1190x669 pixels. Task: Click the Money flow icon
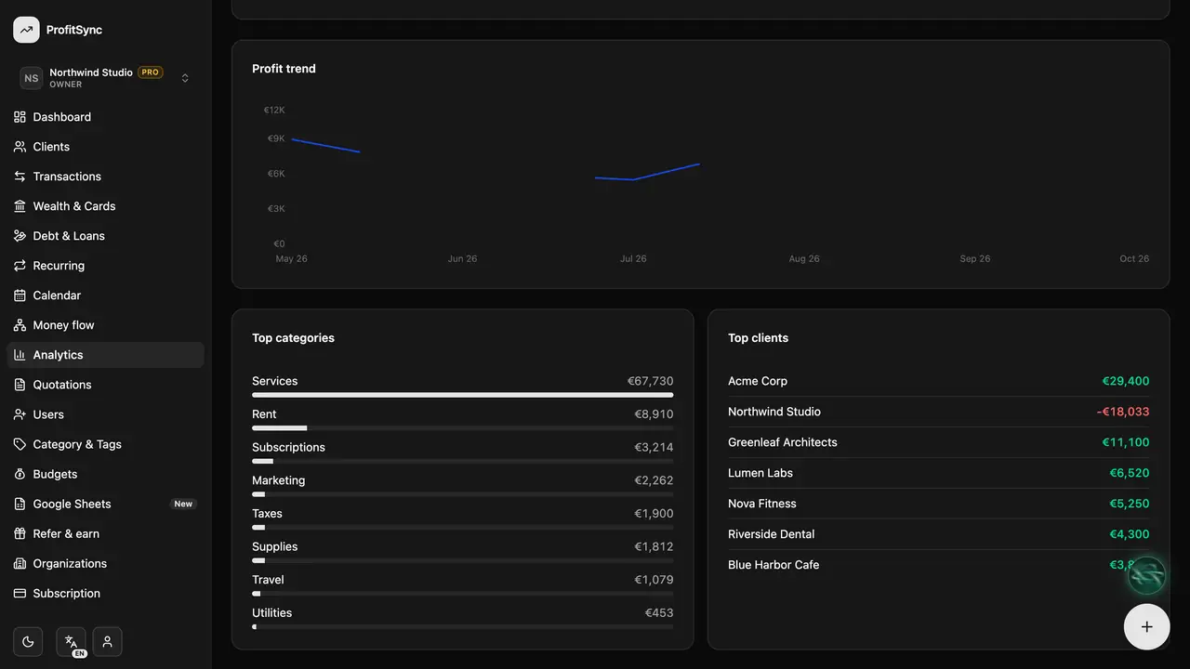click(20, 325)
